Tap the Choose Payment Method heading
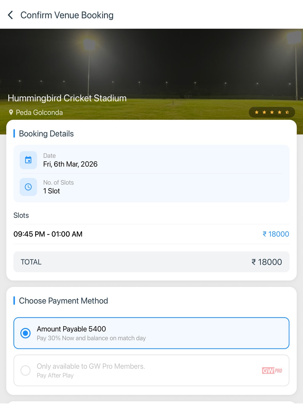303x405 pixels. [x=63, y=301]
